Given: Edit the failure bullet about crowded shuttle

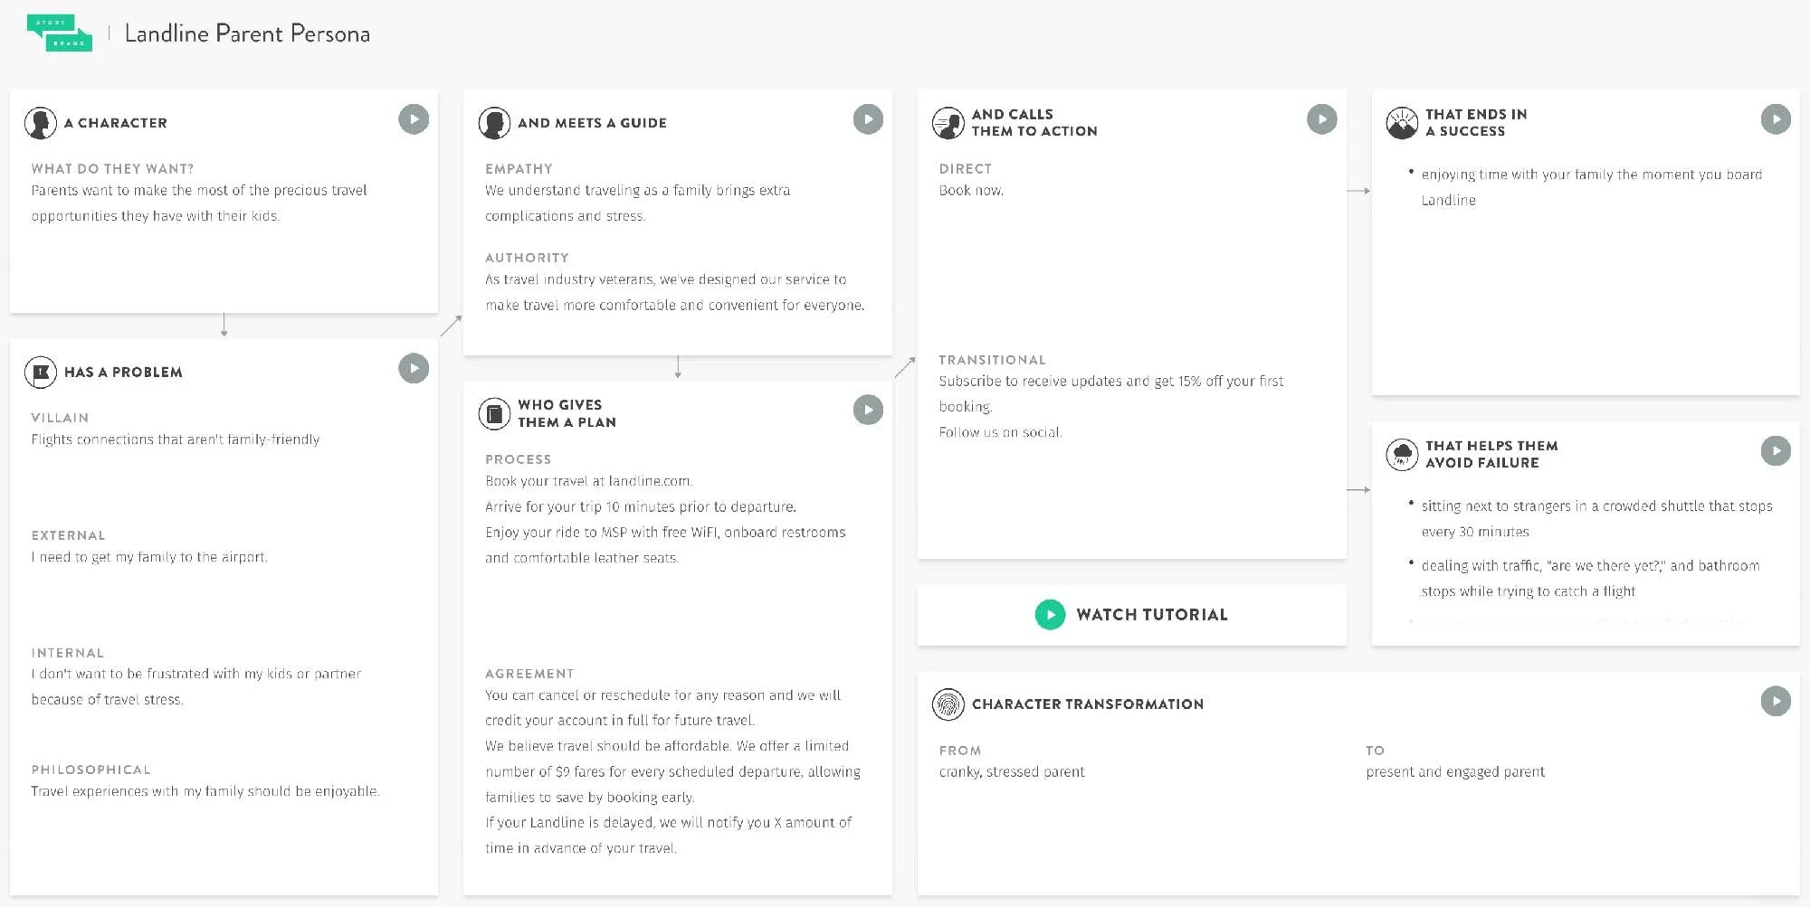Looking at the screenshot, I should point(1596,519).
